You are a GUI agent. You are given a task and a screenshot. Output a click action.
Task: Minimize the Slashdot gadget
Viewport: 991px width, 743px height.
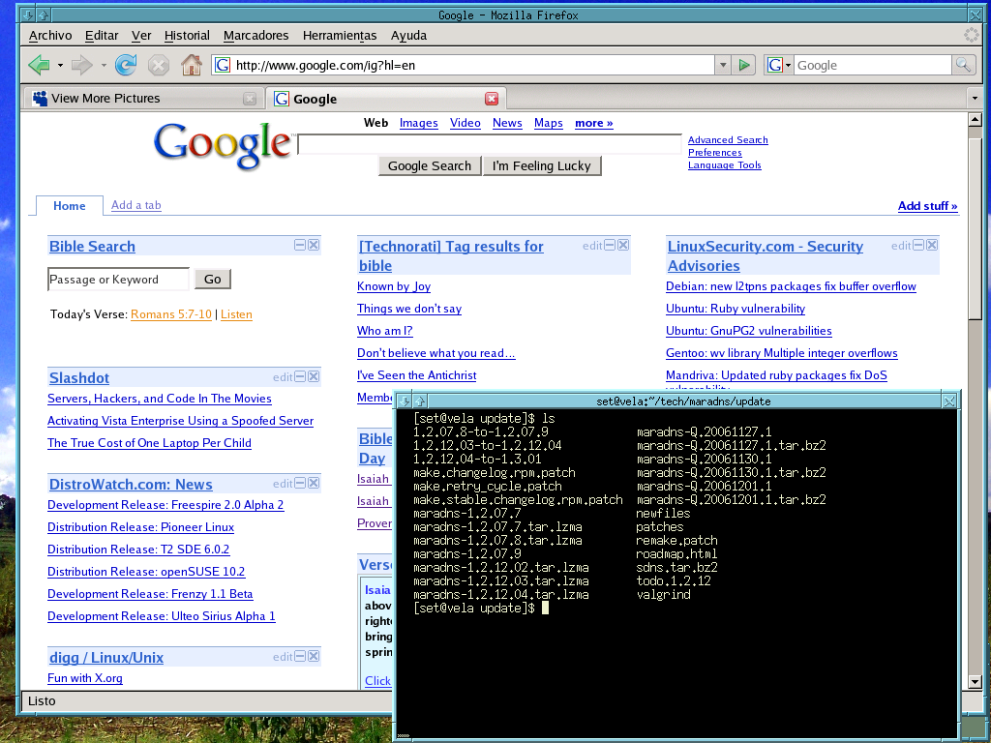(x=300, y=376)
